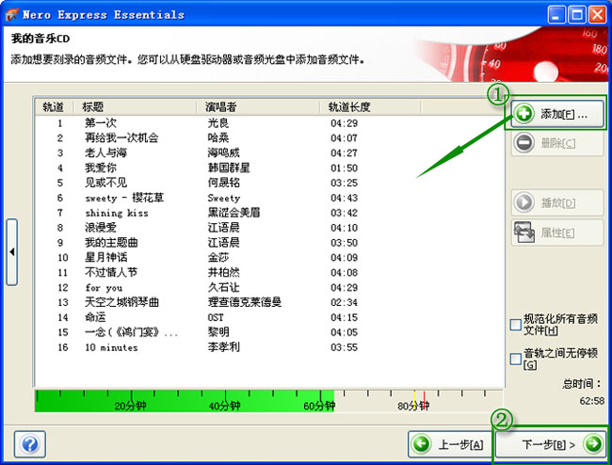Click track length 01:50
Image resolution: width=612 pixels, height=465 pixels.
344,168
